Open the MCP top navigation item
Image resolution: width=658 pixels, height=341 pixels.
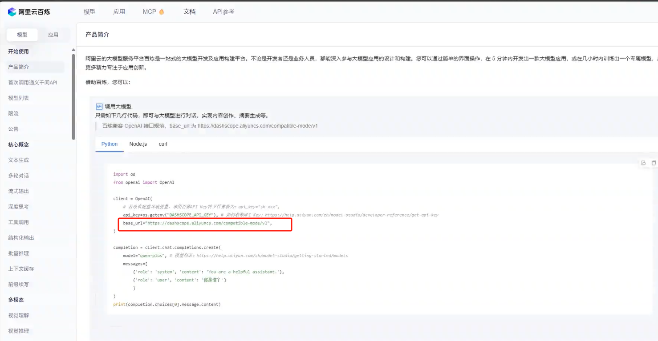coord(150,12)
